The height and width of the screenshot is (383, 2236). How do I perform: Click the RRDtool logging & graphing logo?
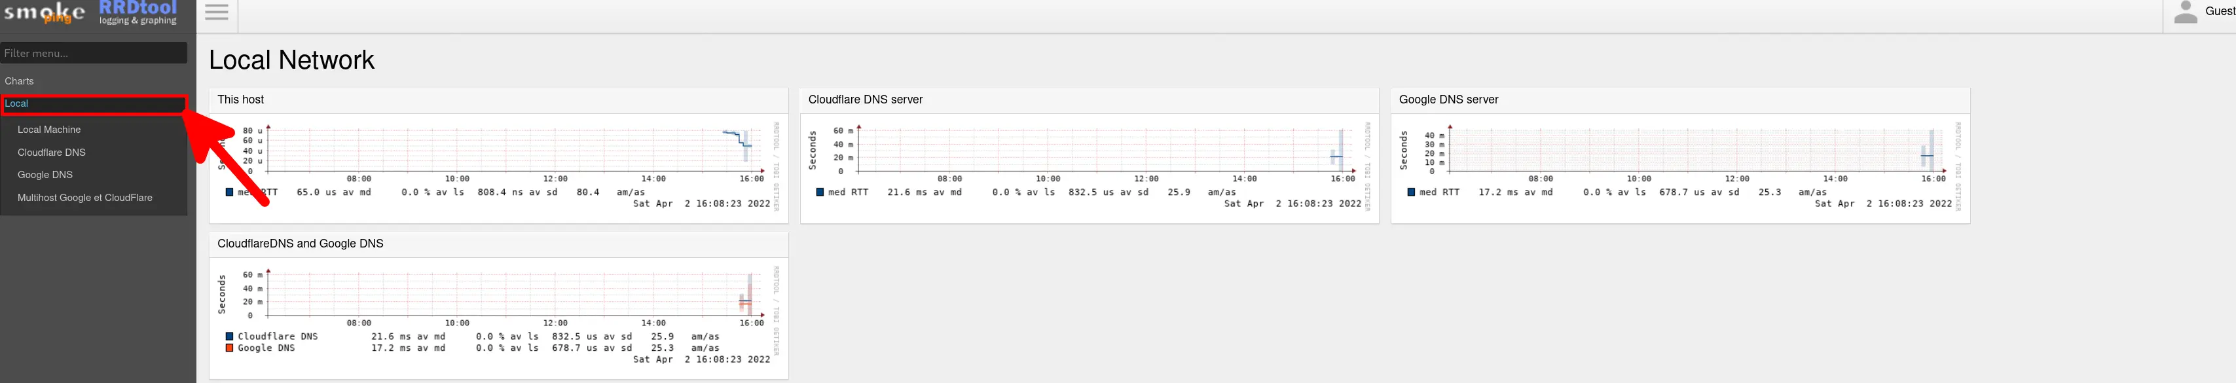click(x=138, y=13)
